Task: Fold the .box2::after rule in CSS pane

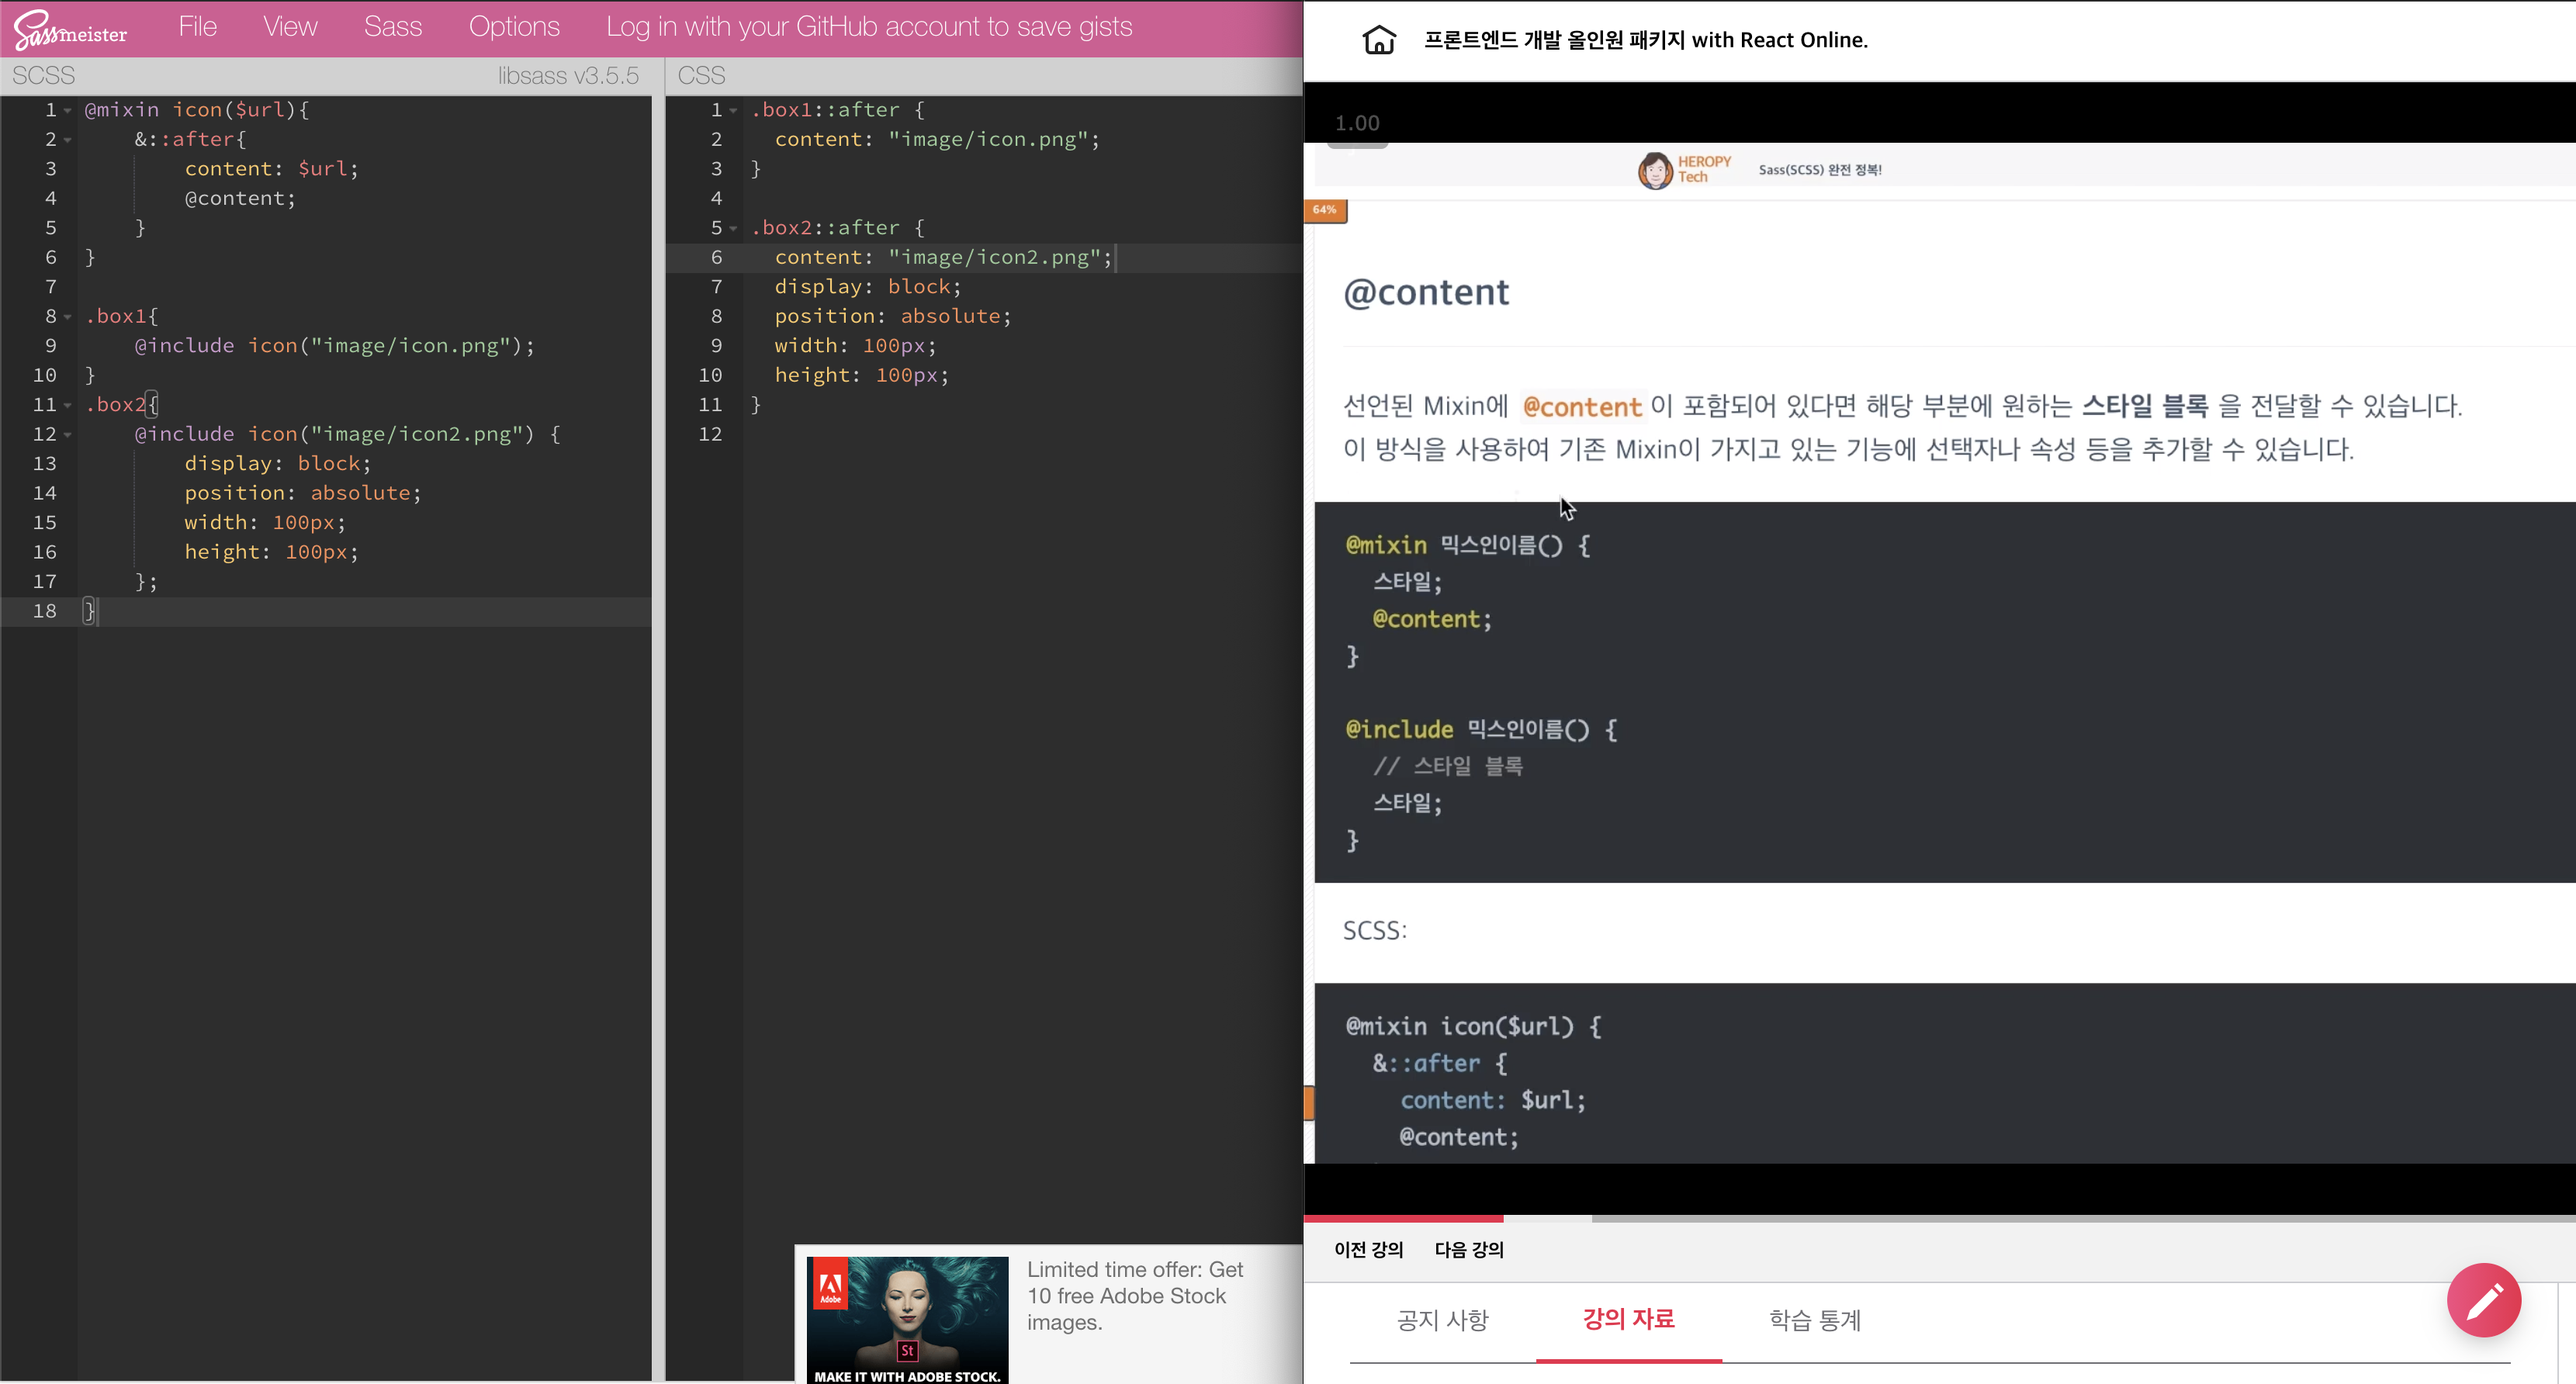Action: click(x=734, y=229)
